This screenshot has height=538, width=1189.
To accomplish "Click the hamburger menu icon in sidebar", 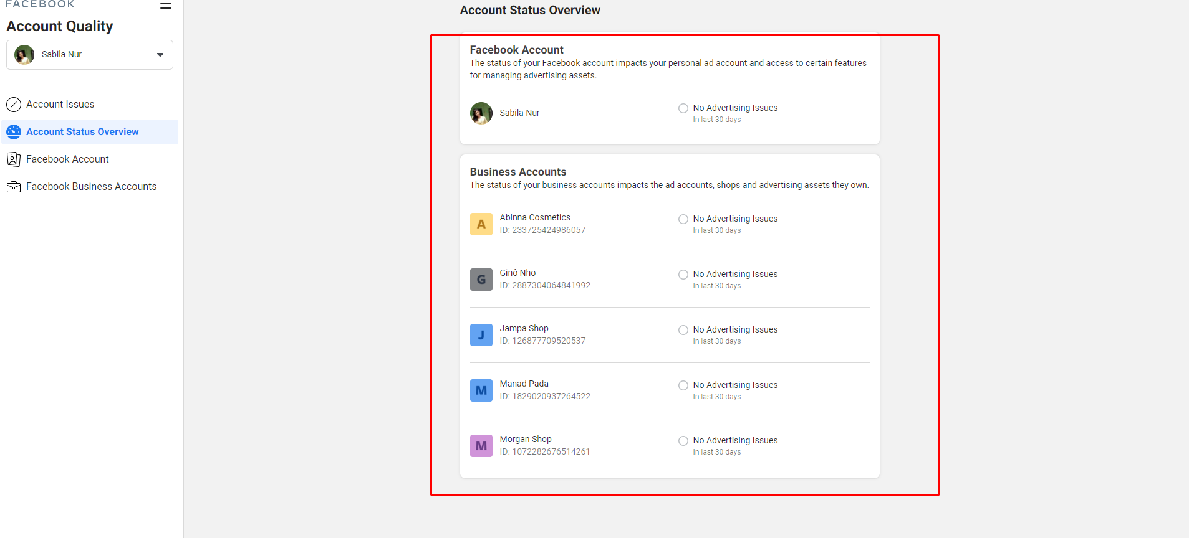I will pyautogui.click(x=165, y=6).
